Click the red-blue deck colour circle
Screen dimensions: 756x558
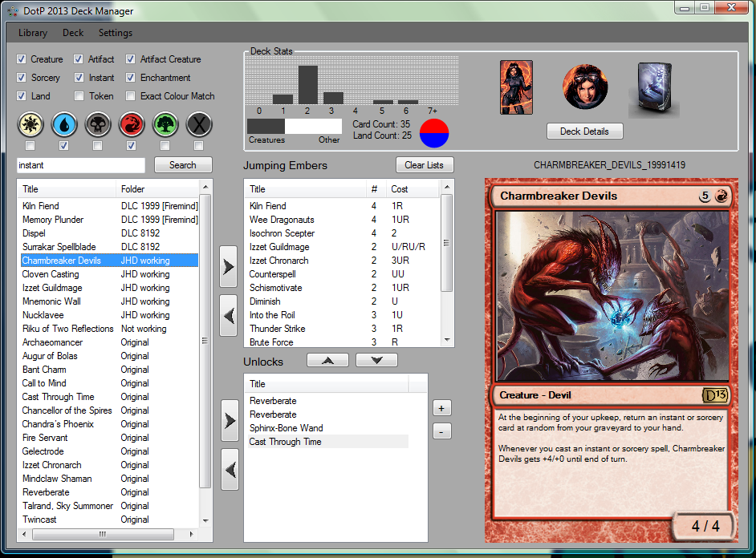(434, 133)
